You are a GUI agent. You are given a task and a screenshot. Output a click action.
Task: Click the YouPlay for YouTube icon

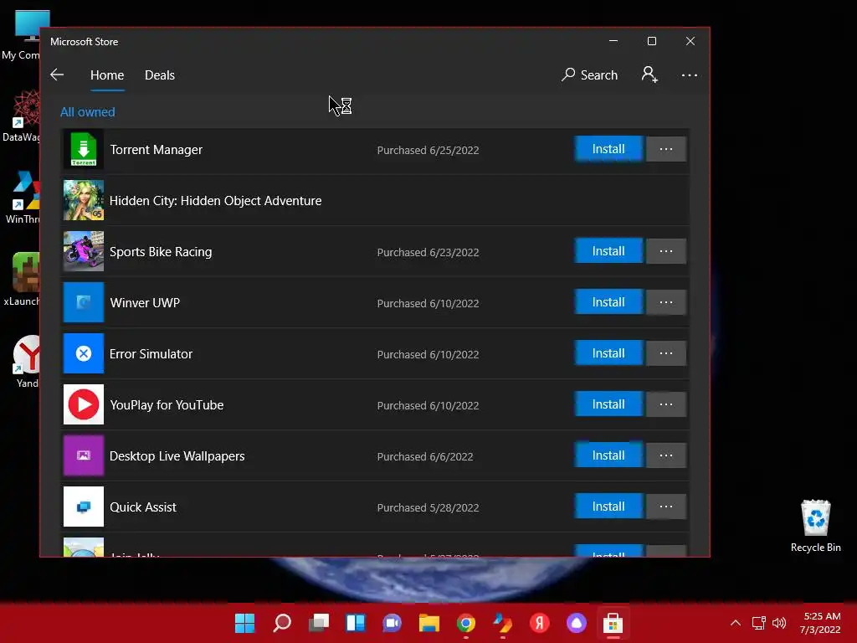pyautogui.click(x=84, y=404)
